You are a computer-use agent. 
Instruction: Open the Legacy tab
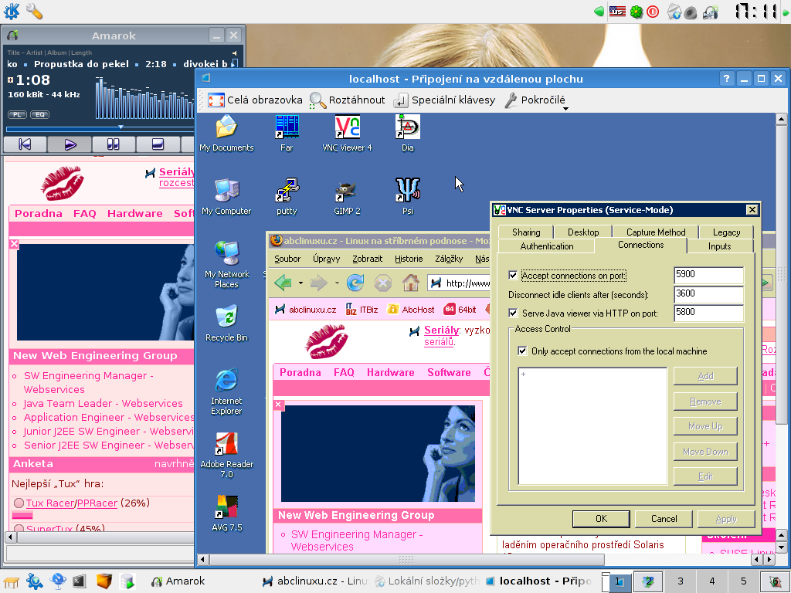(x=726, y=232)
